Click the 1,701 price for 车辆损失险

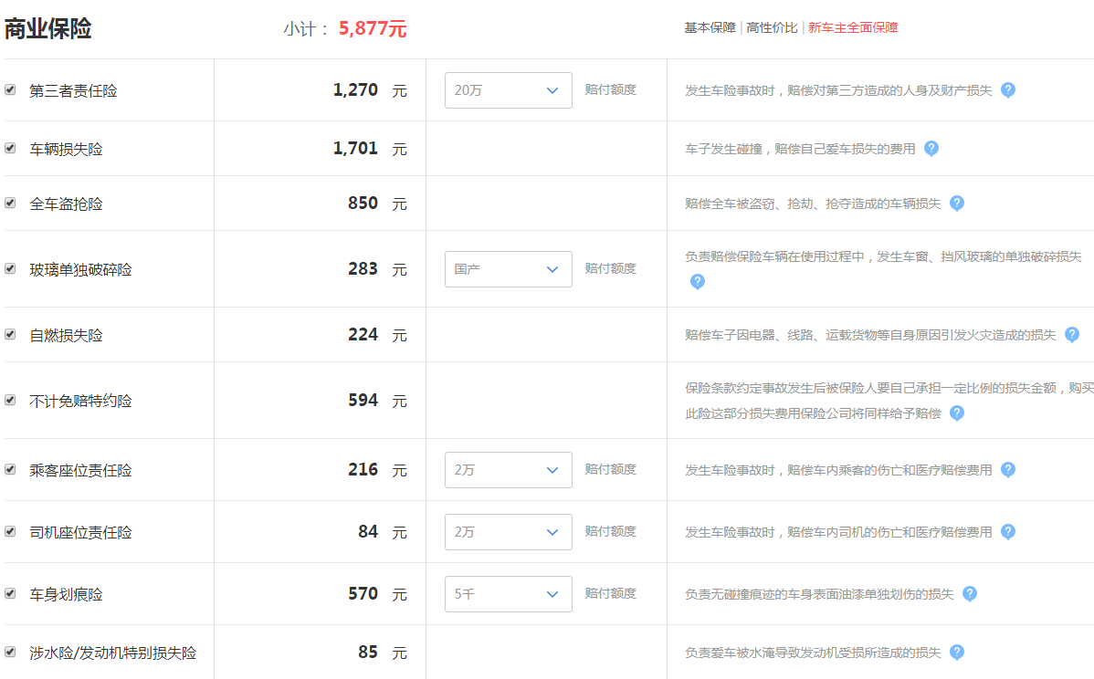pyautogui.click(x=355, y=149)
